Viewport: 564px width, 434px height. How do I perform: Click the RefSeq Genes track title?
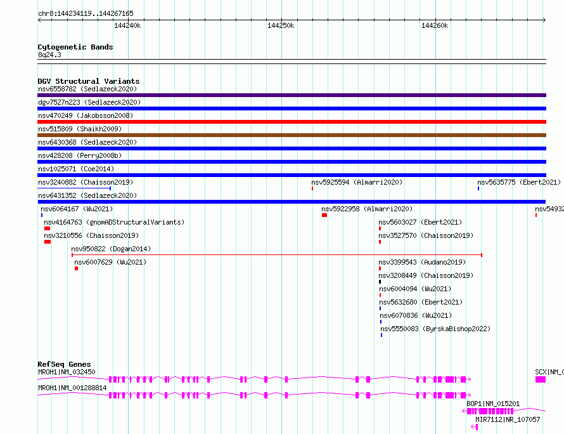(64, 364)
